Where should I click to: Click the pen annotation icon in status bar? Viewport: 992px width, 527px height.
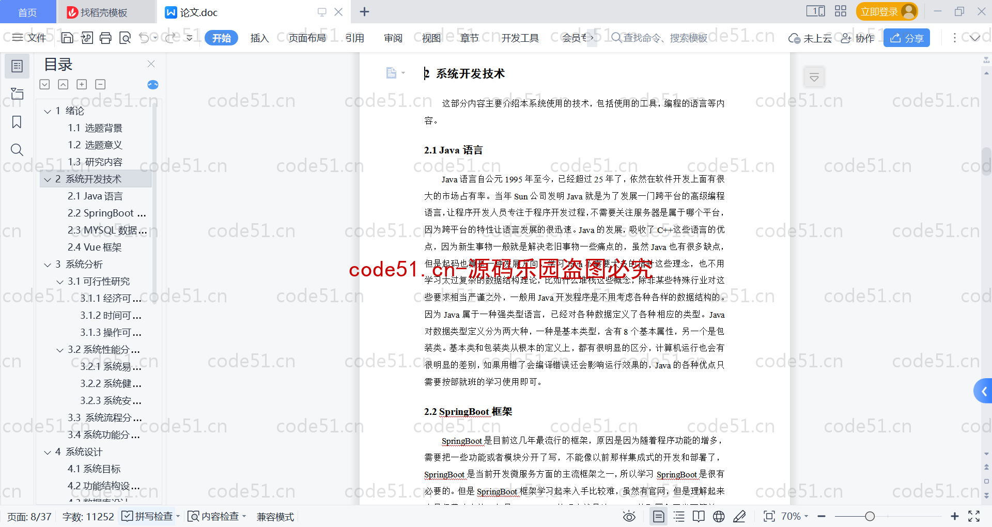tap(739, 516)
